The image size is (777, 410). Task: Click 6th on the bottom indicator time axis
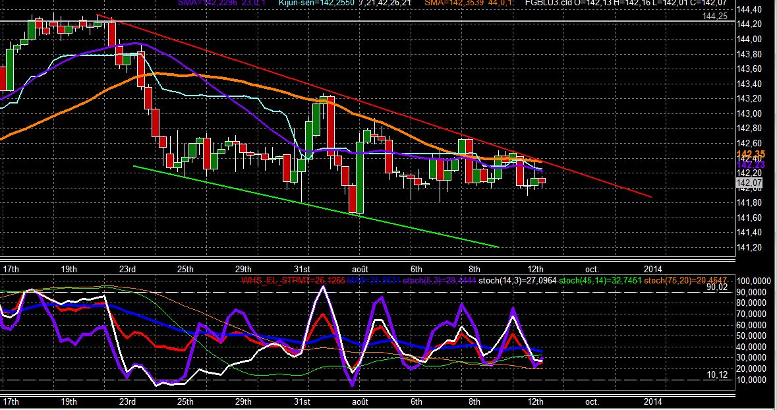417,401
